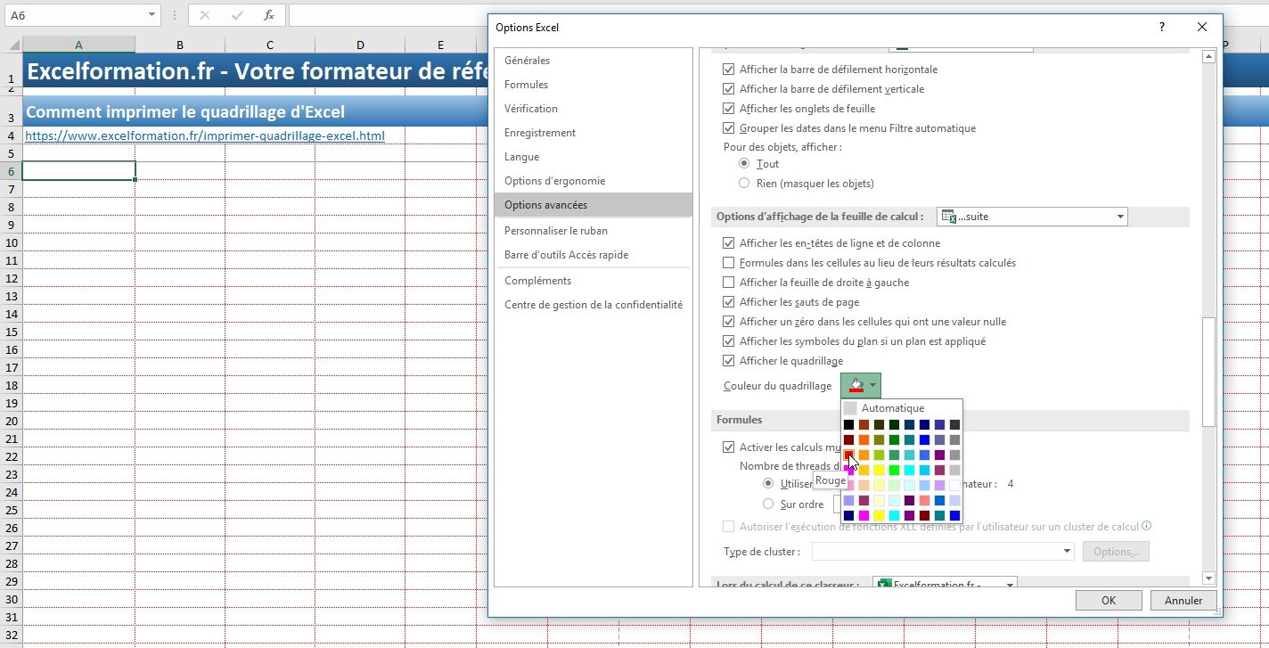Click the dialog scrollbar up arrow
The height and width of the screenshot is (648, 1269).
(x=1208, y=56)
